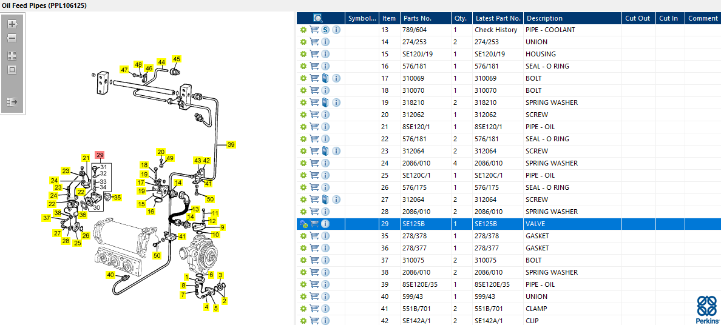The image size is (721, 325).
Task: Open blue book icon for BOLT 310069
Action: point(325,78)
